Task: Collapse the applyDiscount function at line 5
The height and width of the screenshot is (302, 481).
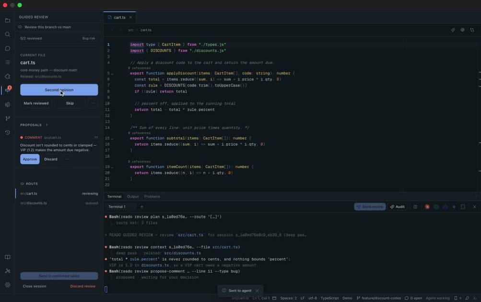Action: pyautogui.click(x=112, y=74)
